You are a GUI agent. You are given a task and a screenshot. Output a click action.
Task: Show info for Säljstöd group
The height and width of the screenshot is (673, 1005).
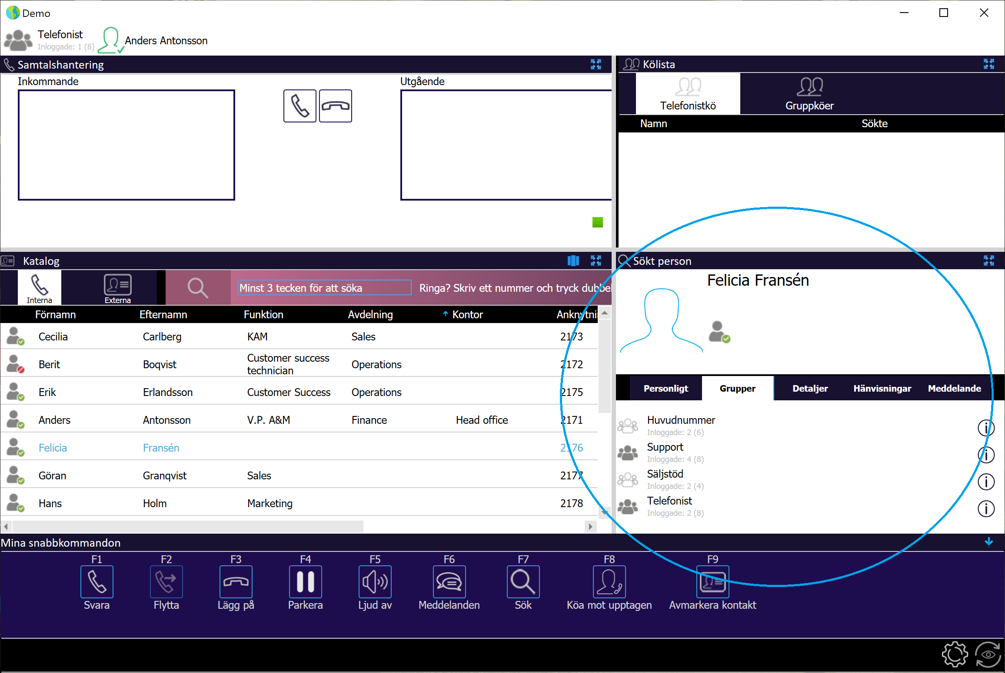[x=986, y=482]
